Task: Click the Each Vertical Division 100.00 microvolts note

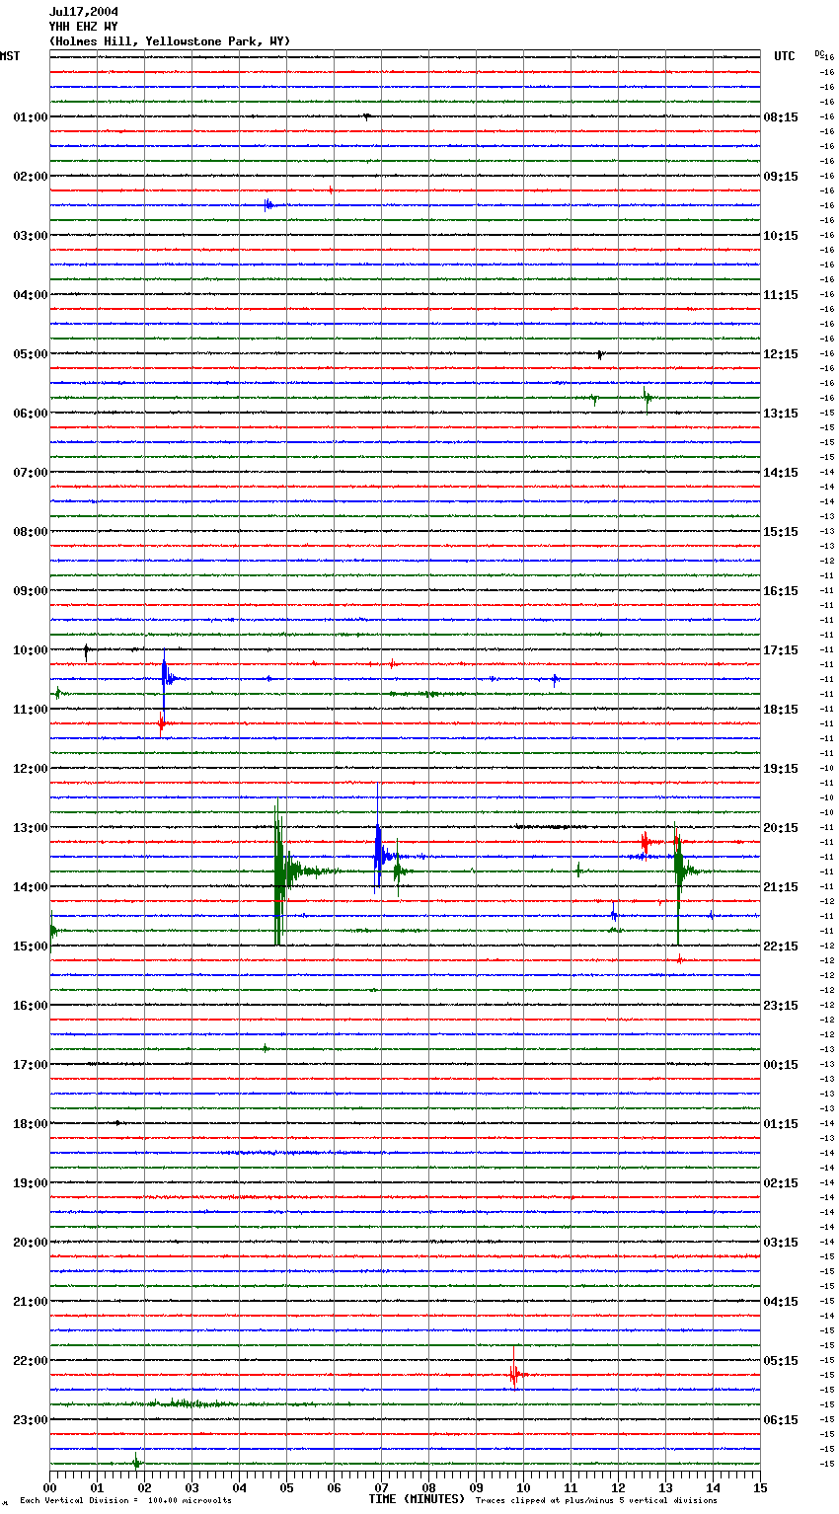Action: (x=125, y=1501)
